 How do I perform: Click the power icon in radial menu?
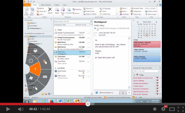point(31,61)
